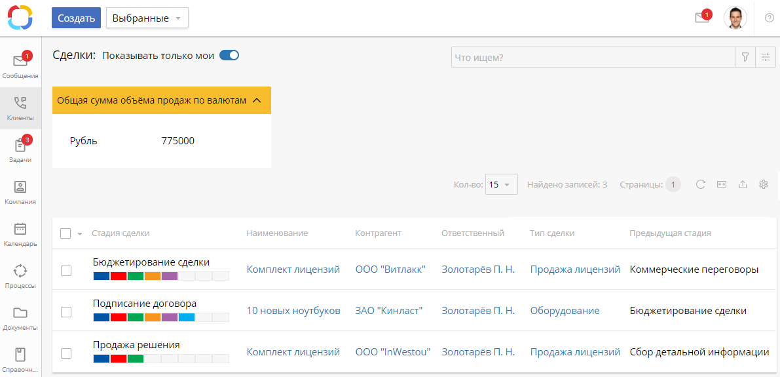Click the help question mark icon
780x377 pixels.
(x=769, y=18)
